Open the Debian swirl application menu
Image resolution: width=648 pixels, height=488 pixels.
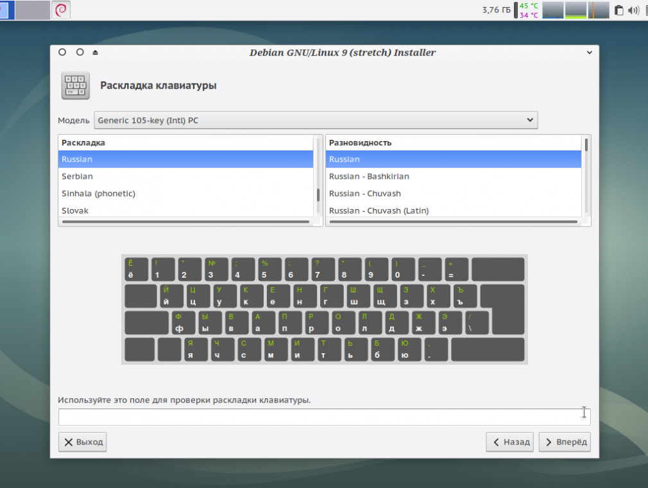[61, 10]
